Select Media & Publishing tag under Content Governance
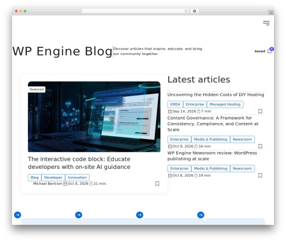 pos(210,140)
